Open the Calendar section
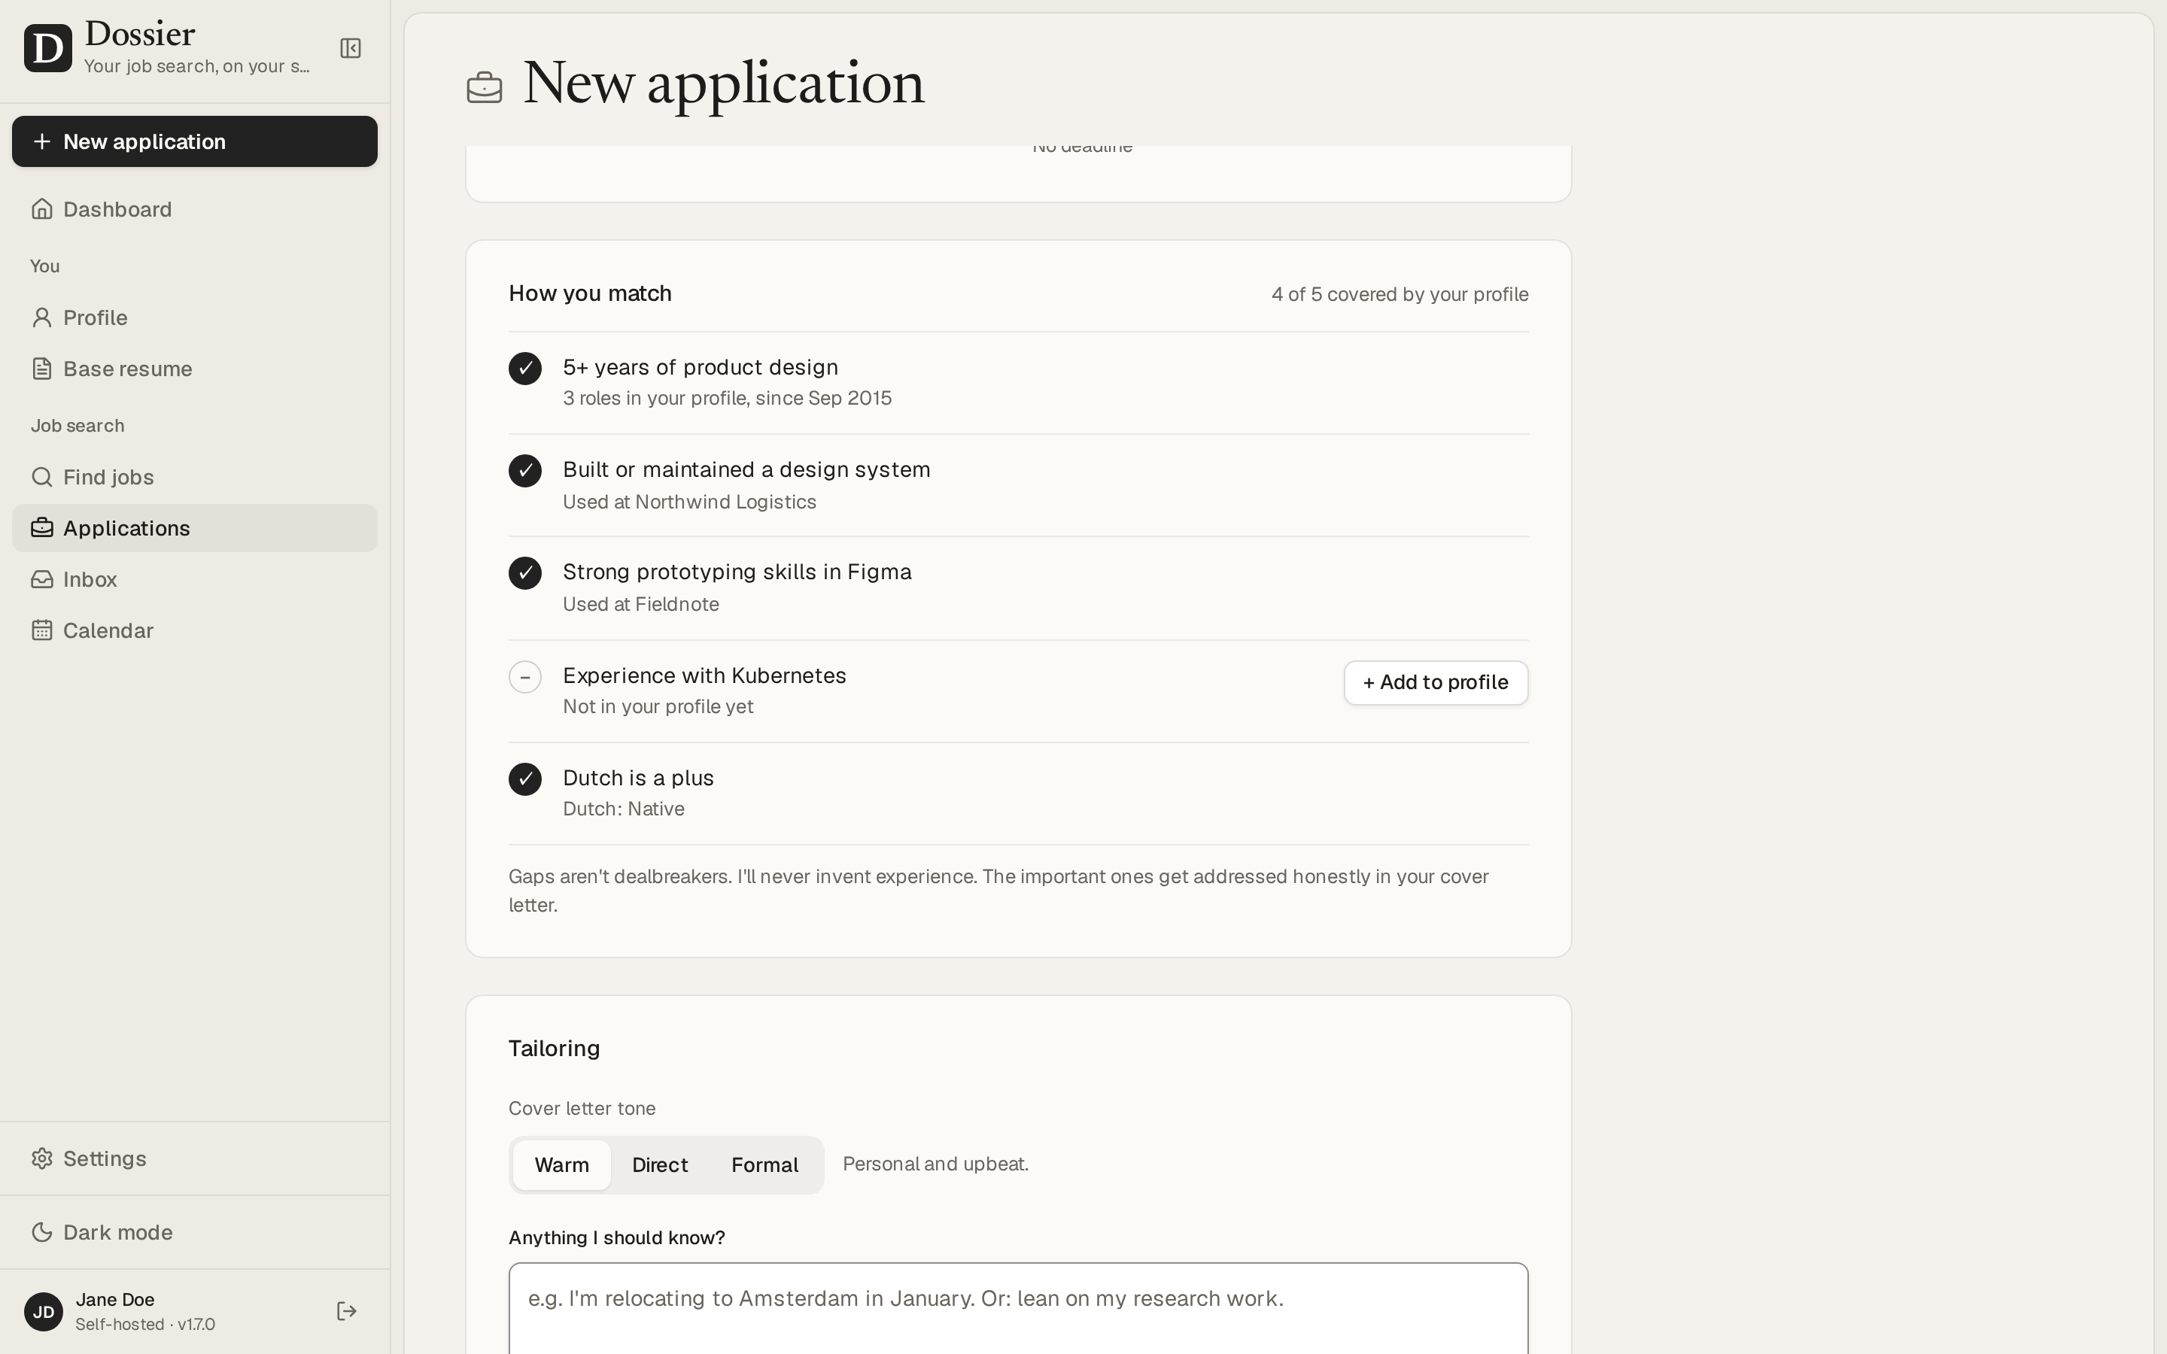Viewport: 2167px width, 1354px height. (194, 630)
